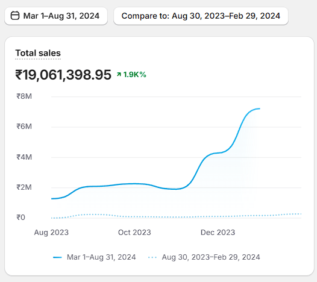Viewport: 317px width, 282px height.
Task: Click the ₹0 y-axis label
Action: tap(21, 218)
